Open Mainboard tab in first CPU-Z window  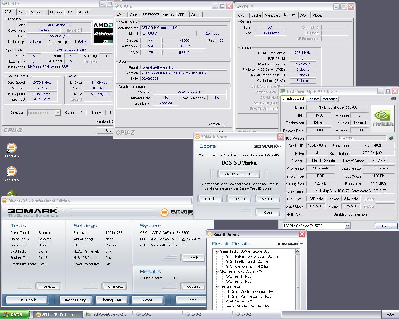coord(39,12)
